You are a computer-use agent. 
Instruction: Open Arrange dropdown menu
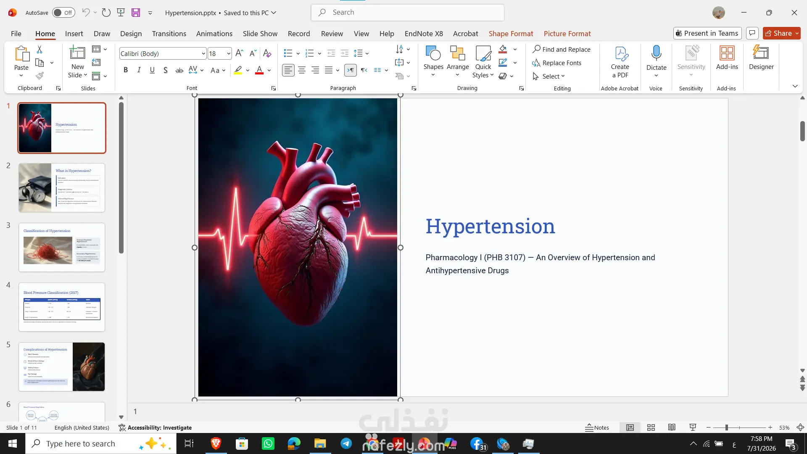(x=458, y=62)
